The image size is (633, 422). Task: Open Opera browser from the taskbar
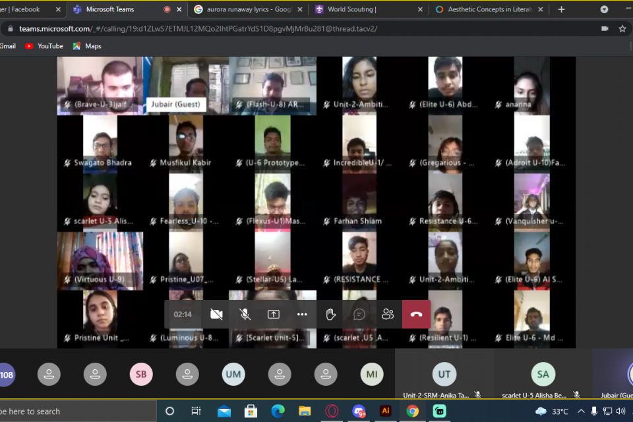pos(332,411)
